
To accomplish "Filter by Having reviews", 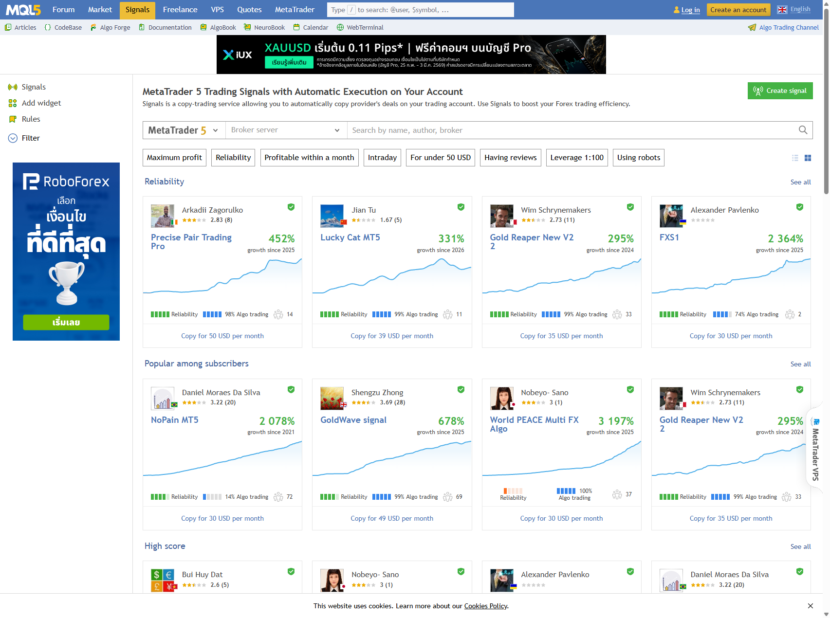I will tap(511, 158).
